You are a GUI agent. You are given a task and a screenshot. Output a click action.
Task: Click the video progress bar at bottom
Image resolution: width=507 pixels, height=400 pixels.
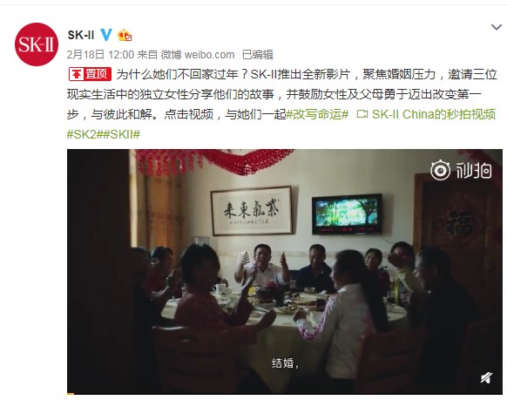tap(285, 394)
